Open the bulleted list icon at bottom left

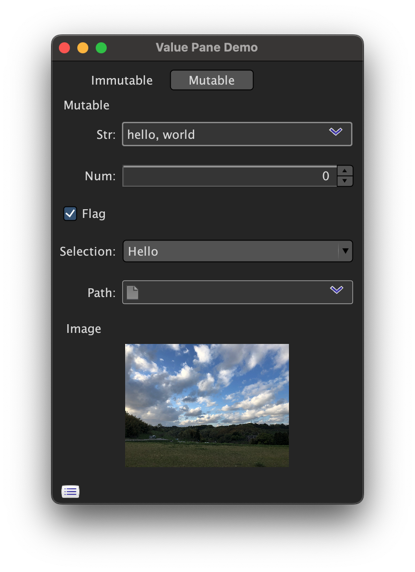[70, 491]
